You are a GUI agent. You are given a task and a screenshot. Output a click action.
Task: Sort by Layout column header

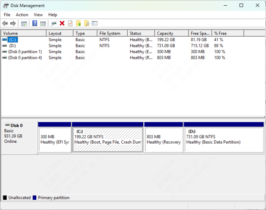pyautogui.click(x=60, y=33)
